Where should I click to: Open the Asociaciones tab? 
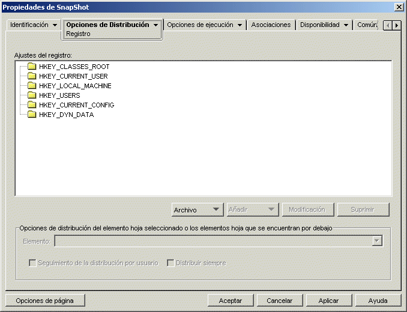coord(271,25)
